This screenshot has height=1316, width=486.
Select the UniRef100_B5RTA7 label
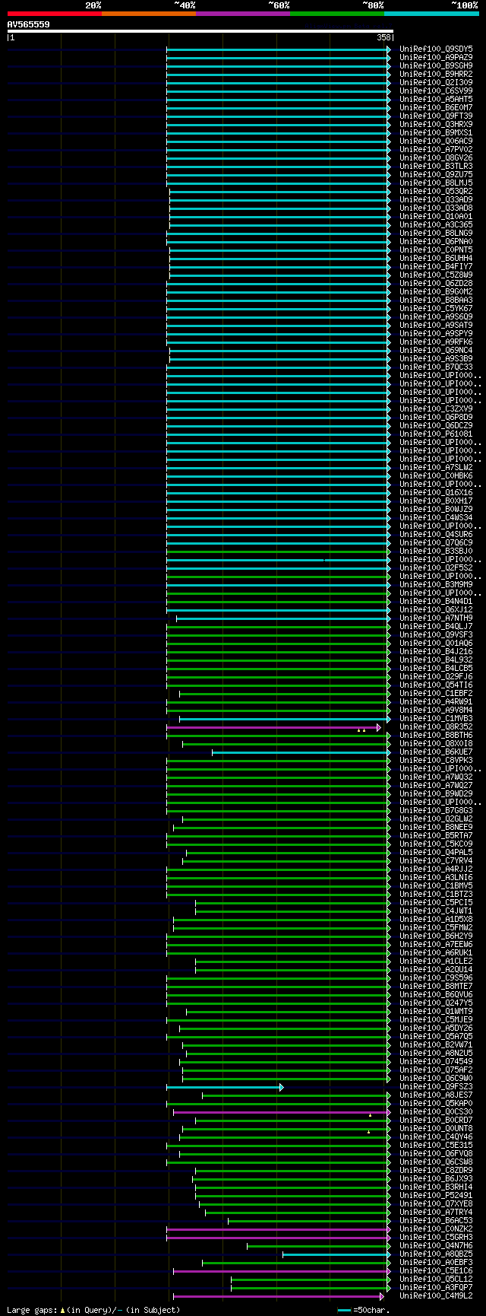coord(436,835)
